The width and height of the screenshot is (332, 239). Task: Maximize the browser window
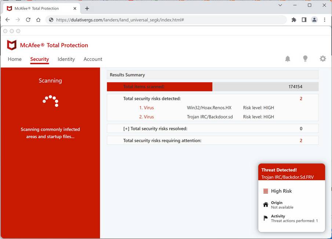(309, 5)
